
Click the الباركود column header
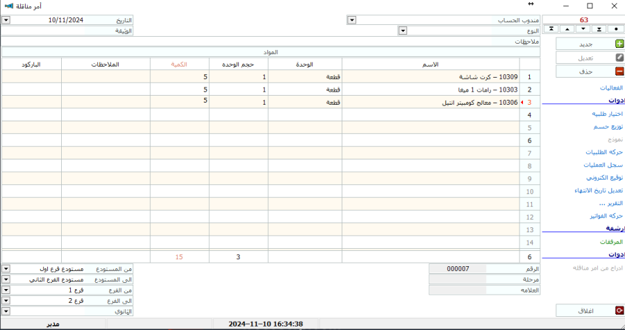[31, 64]
